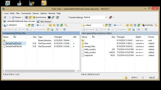Click remote panel Open Directory icon
161x90 pixels.
click(106, 25)
